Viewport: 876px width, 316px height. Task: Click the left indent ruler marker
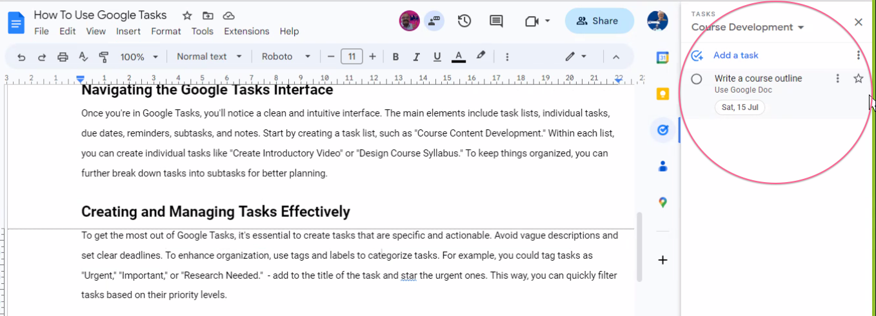tap(80, 79)
